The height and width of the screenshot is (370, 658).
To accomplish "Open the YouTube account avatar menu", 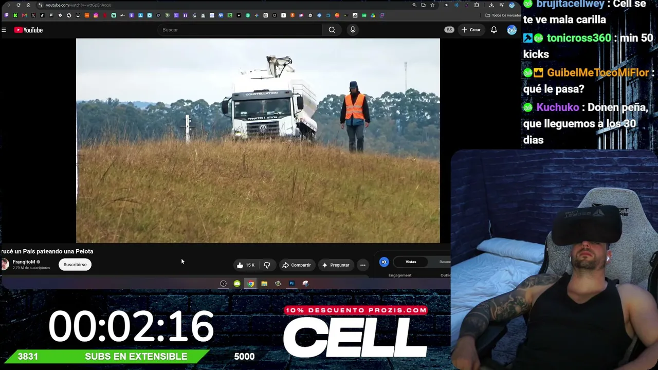I will click(x=511, y=30).
